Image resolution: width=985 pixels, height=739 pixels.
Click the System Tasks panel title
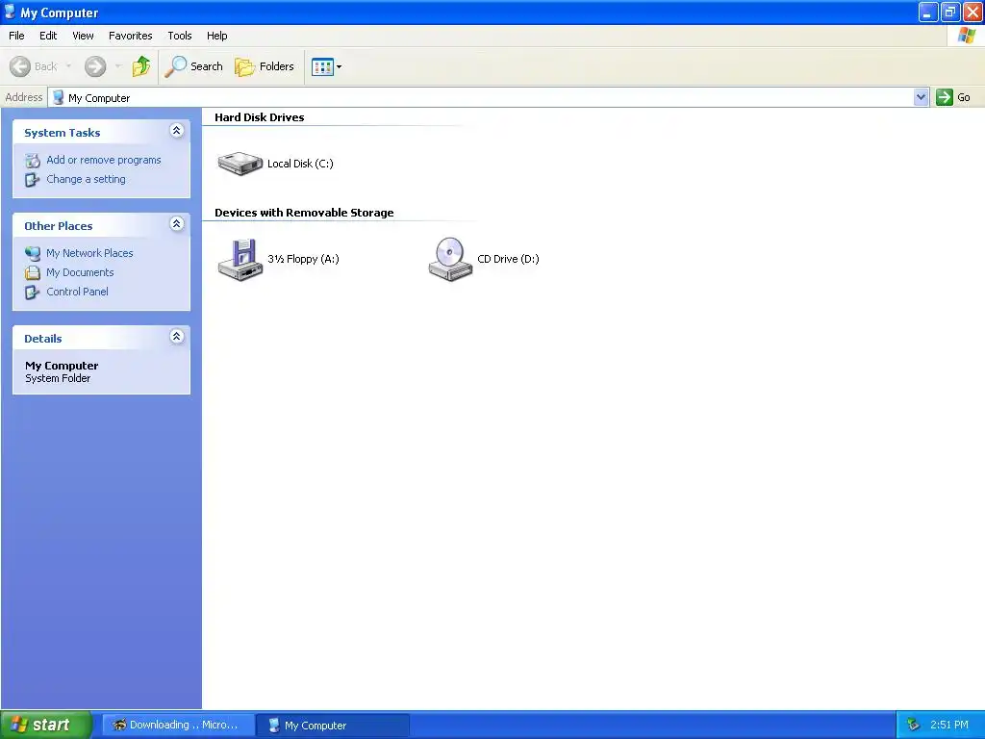click(63, 133)
